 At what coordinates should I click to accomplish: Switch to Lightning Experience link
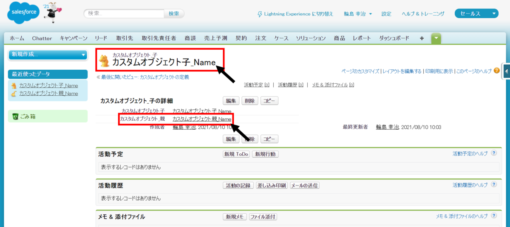(x=298, y=14)
